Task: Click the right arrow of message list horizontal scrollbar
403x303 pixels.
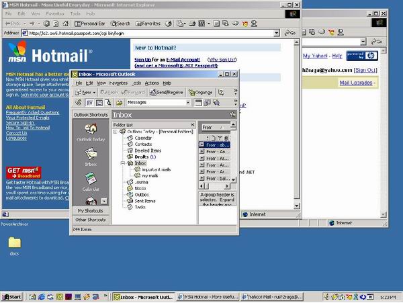Action: (227, 186)
